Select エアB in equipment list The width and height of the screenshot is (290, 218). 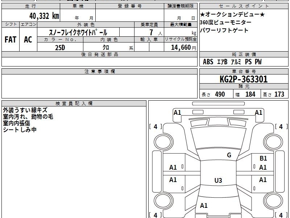222,62
